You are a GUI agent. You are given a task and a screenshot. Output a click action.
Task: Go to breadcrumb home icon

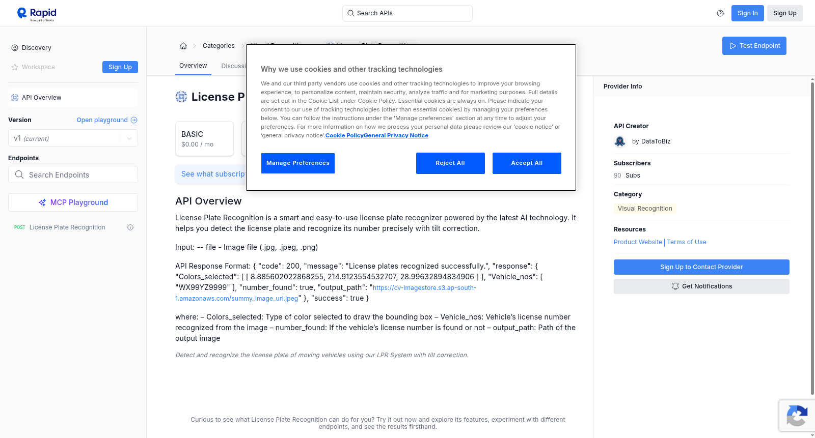pyautogui.click(x=183, y=46)
